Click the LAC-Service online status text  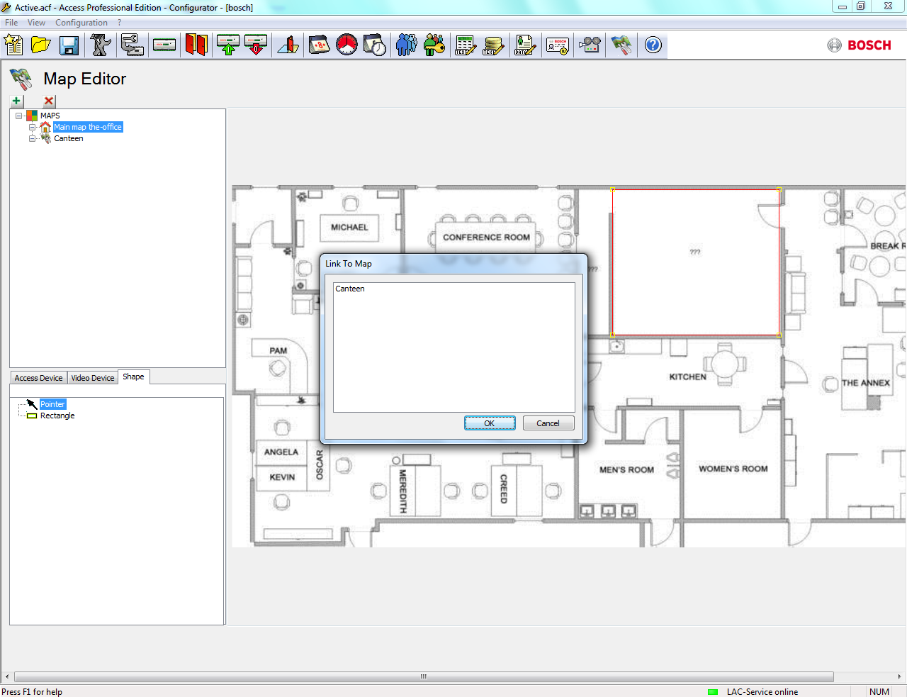pyautogui.click(x=762, y=692)
